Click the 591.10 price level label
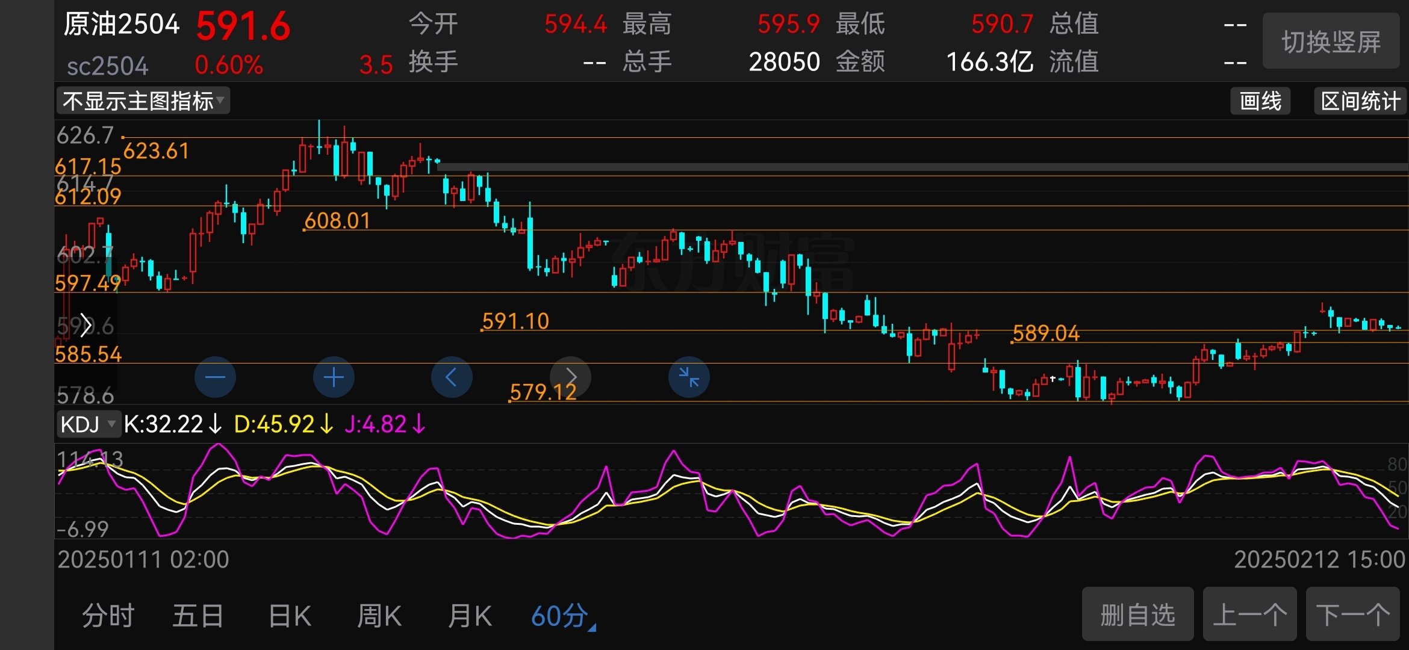This screenshot has width=1409, height=650. point(515,321)
